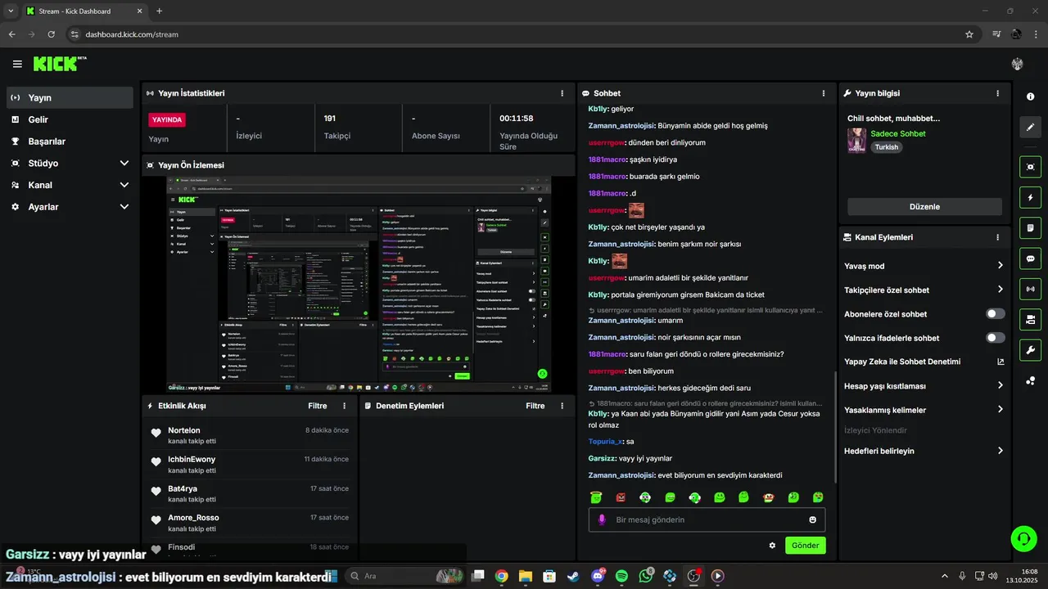Viewport: 1048px width, 589px height.
Task: Open options menu of Kanal Eylemleri panel
Action: pos(997,237)
